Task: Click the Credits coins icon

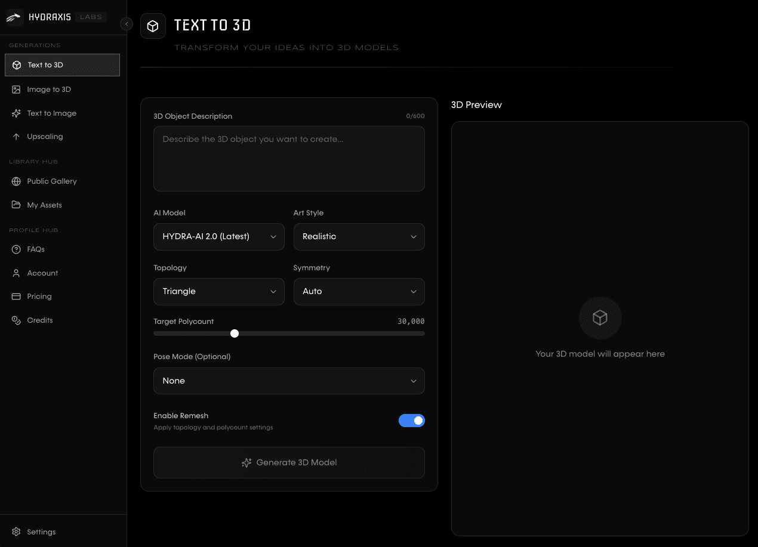Action: (x=16, y=320)
